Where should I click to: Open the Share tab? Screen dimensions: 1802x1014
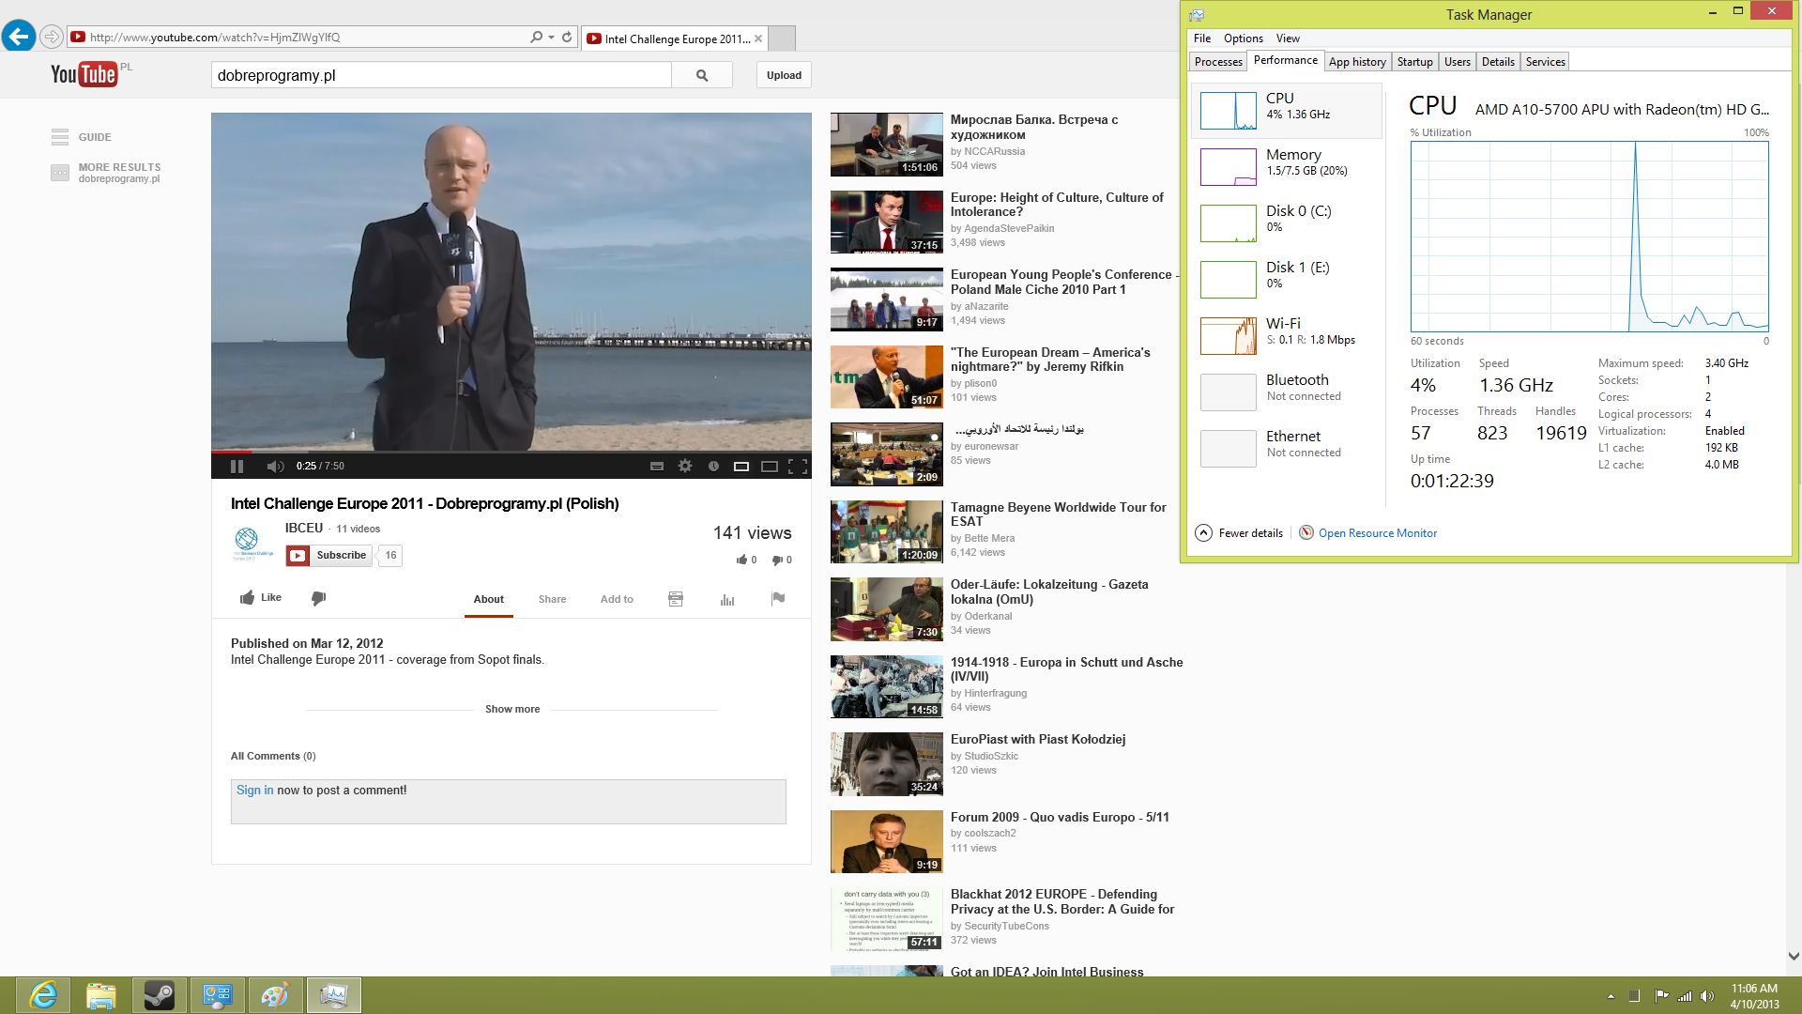click(x=552, y=599)
